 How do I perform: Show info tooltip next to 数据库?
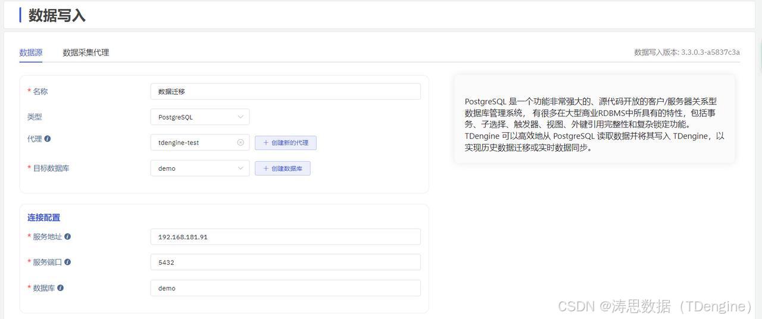[60, 287]
